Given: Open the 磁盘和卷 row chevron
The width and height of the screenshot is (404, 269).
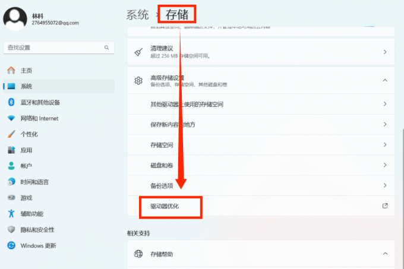Looking at the screenshot, I should pos(385,165).
